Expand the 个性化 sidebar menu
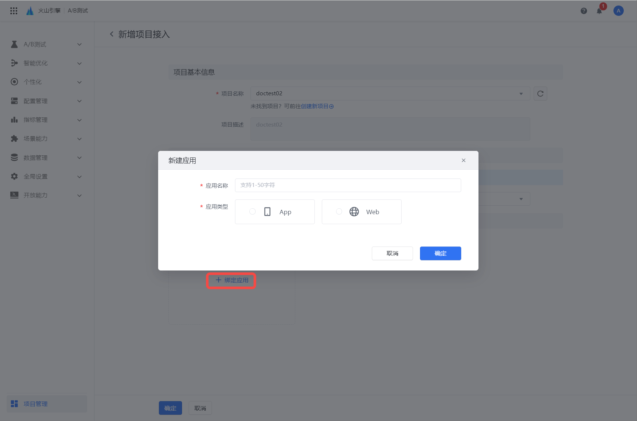 point(79,82)
